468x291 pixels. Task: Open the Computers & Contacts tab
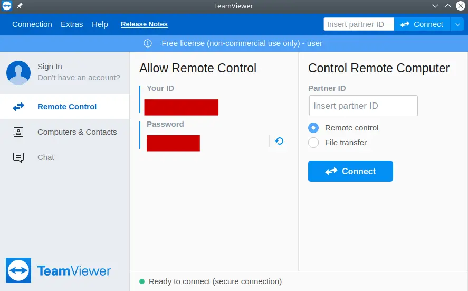[x=64, y=132]
